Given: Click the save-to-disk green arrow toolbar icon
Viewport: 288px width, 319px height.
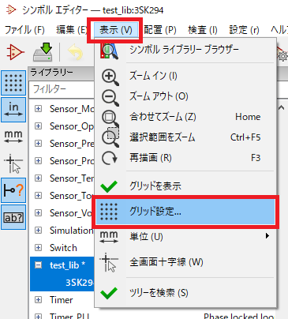Looking at the screenshot, I should point(43,51).
